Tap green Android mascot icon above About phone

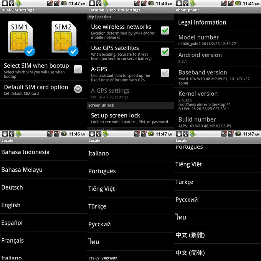[x=192, y=3]
